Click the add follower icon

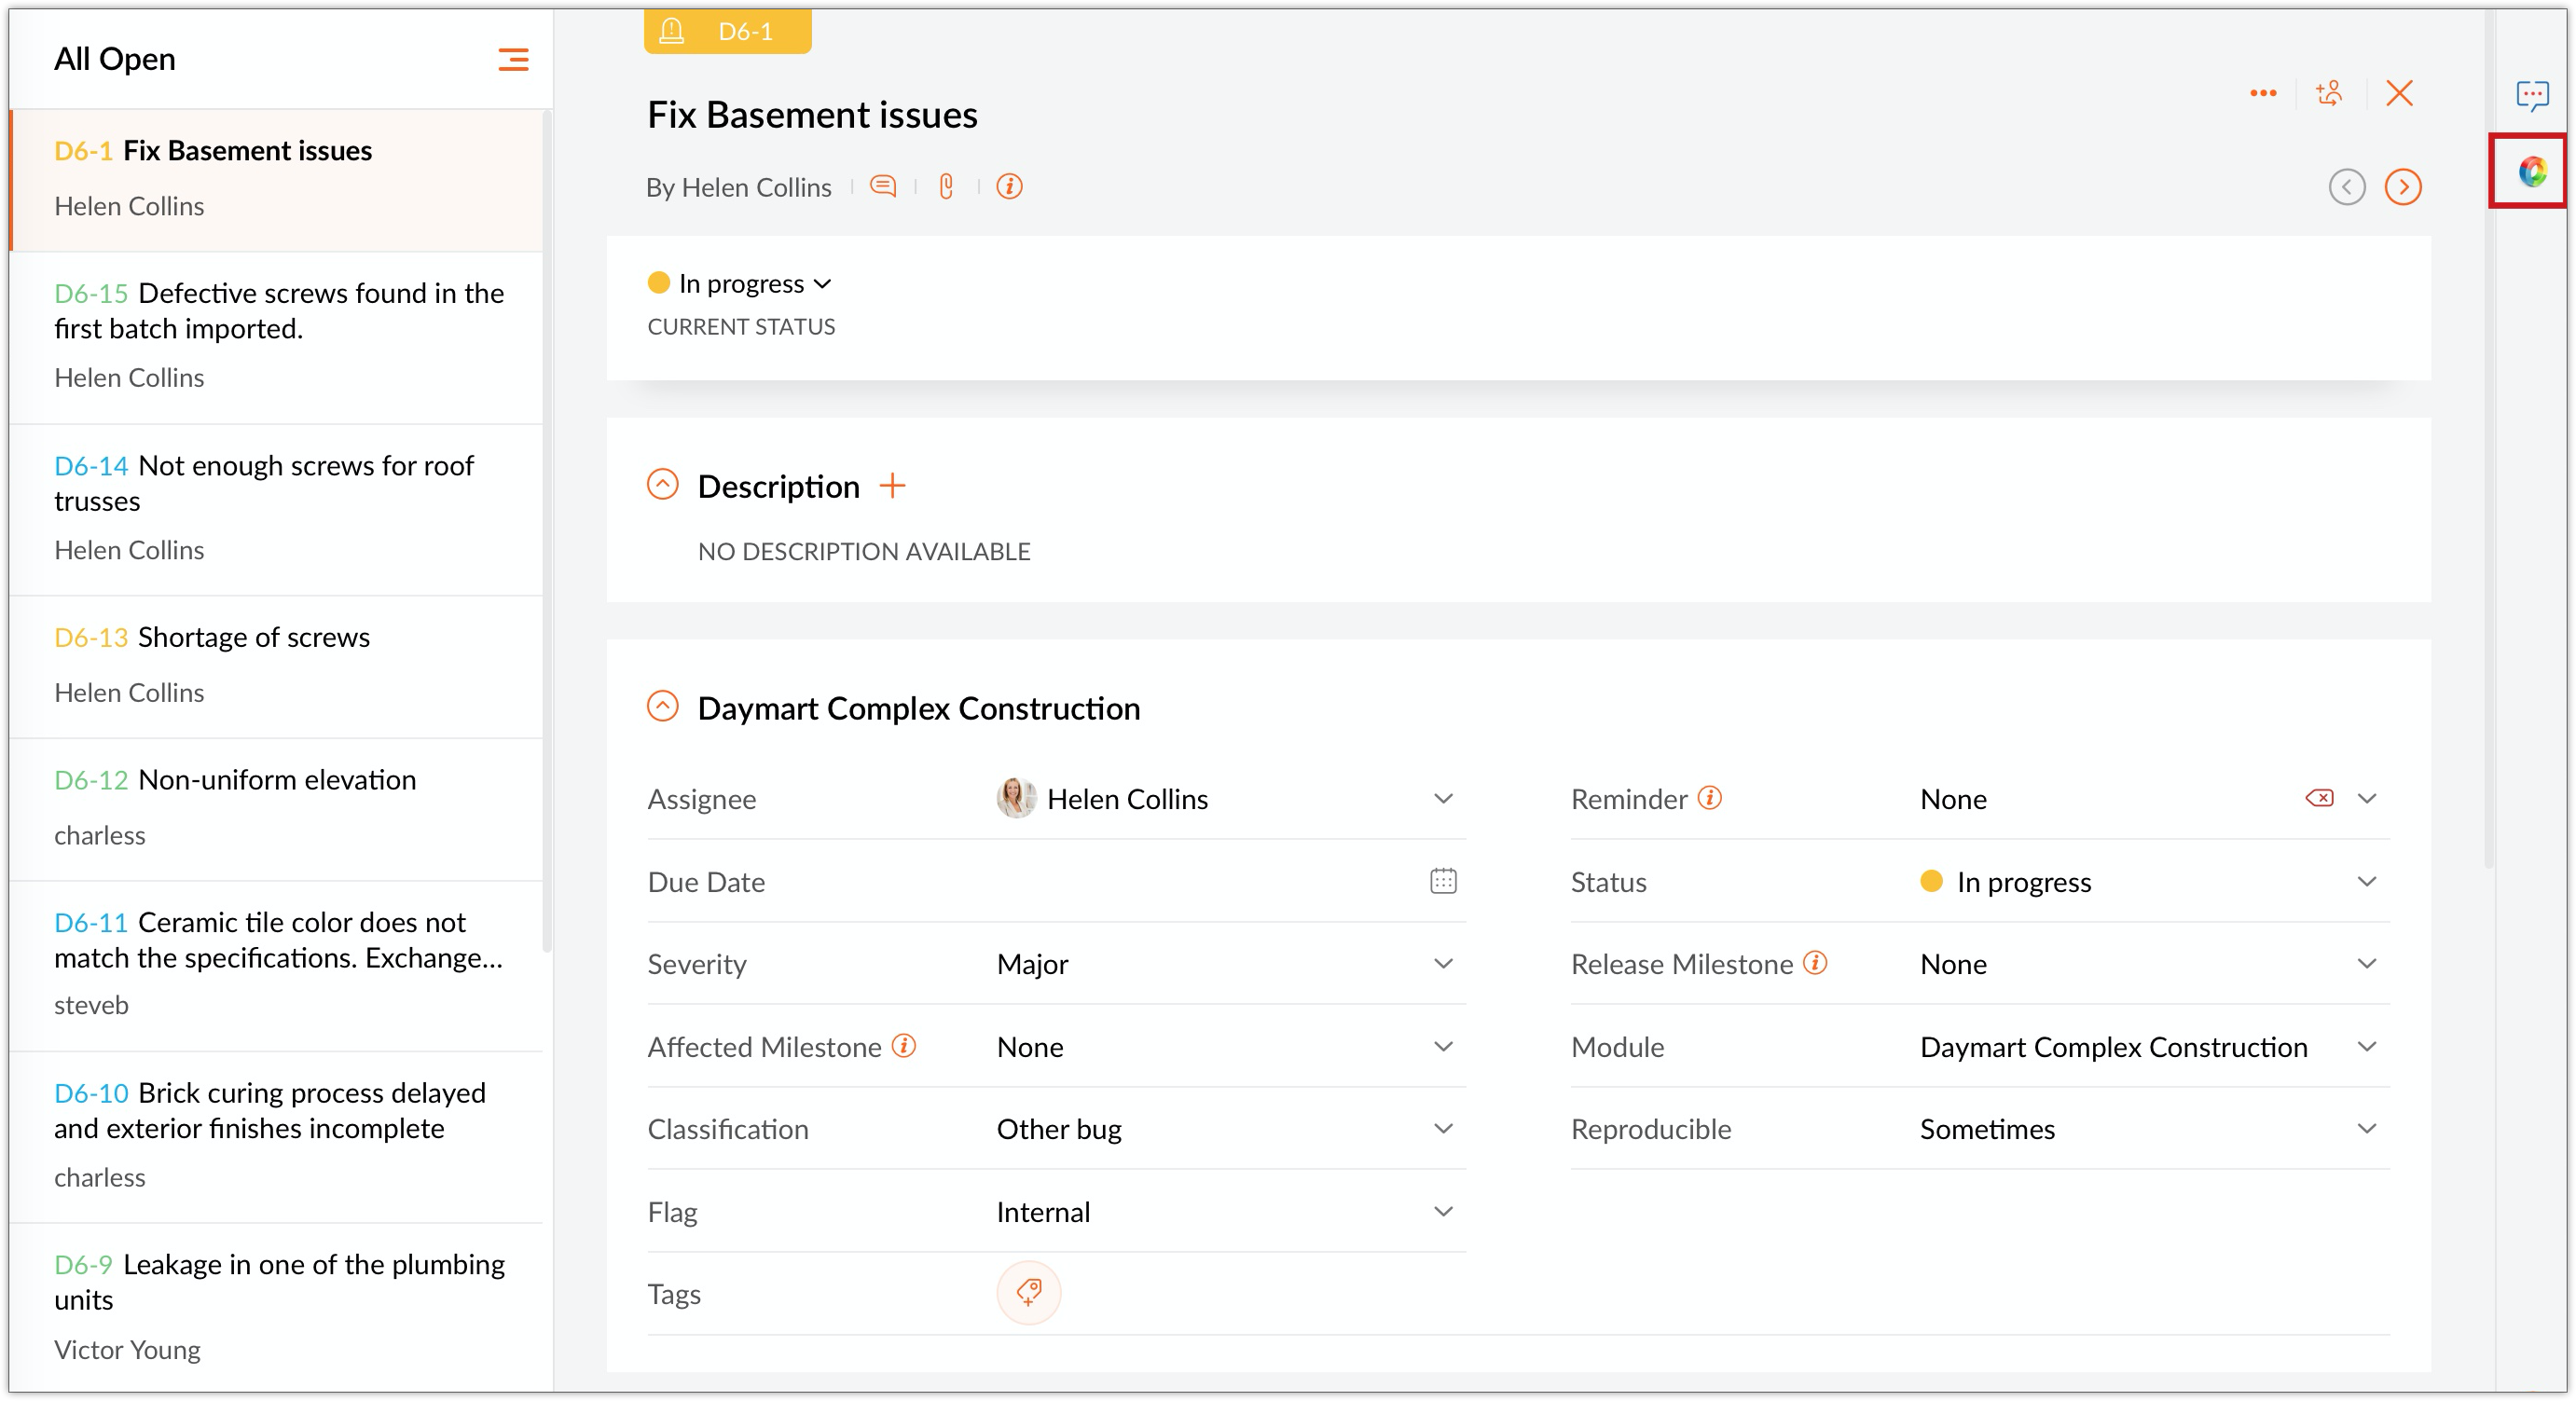[x=2329, y=93]
